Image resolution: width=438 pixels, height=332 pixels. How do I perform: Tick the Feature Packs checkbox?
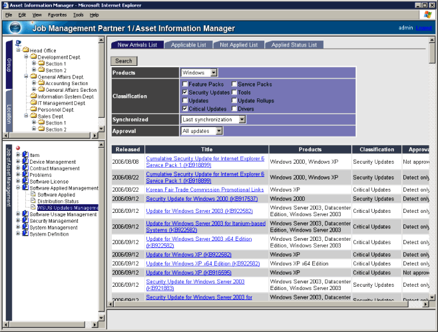(x=185, y=84)
